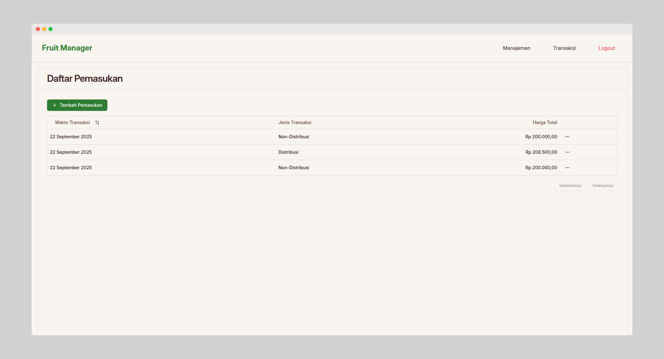Select the first 22 September 2025 row

coord(71,137)
